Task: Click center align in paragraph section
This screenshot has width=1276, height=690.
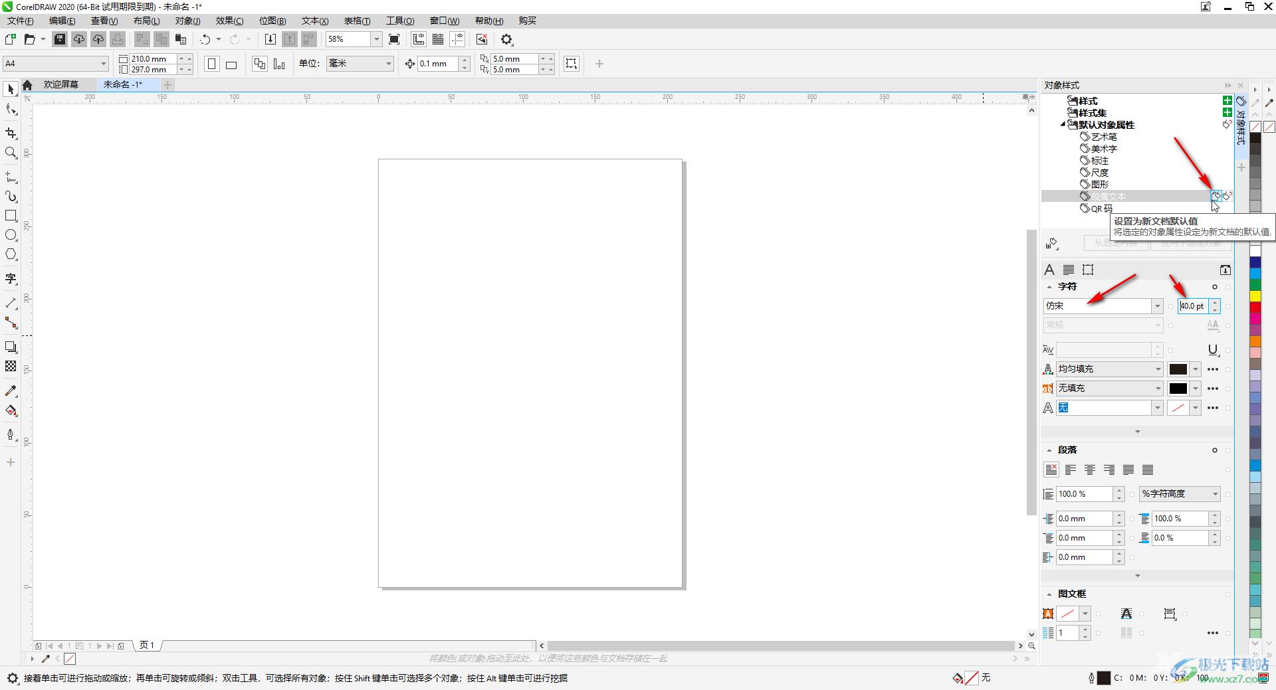Action: pos(1090,470)
